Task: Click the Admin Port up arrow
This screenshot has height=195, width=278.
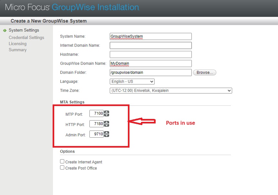Action: 107,133
